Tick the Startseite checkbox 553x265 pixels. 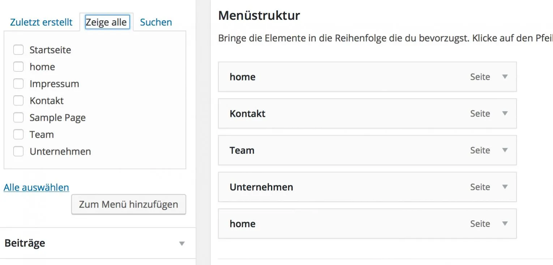click(x=18, y=50)
